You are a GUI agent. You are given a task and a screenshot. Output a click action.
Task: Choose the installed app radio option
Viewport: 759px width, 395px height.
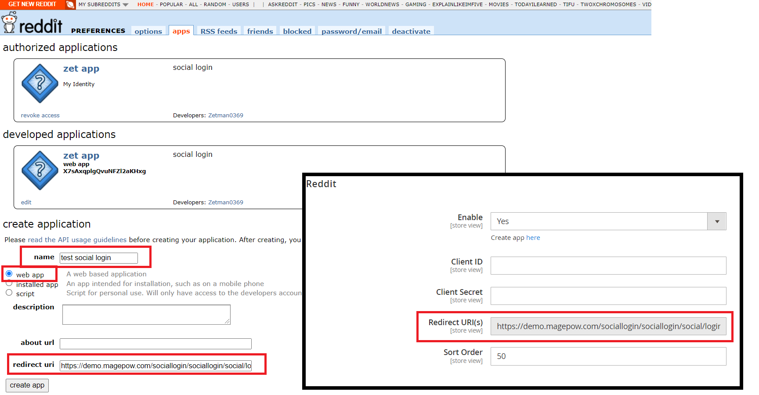[x=9, y=283]
